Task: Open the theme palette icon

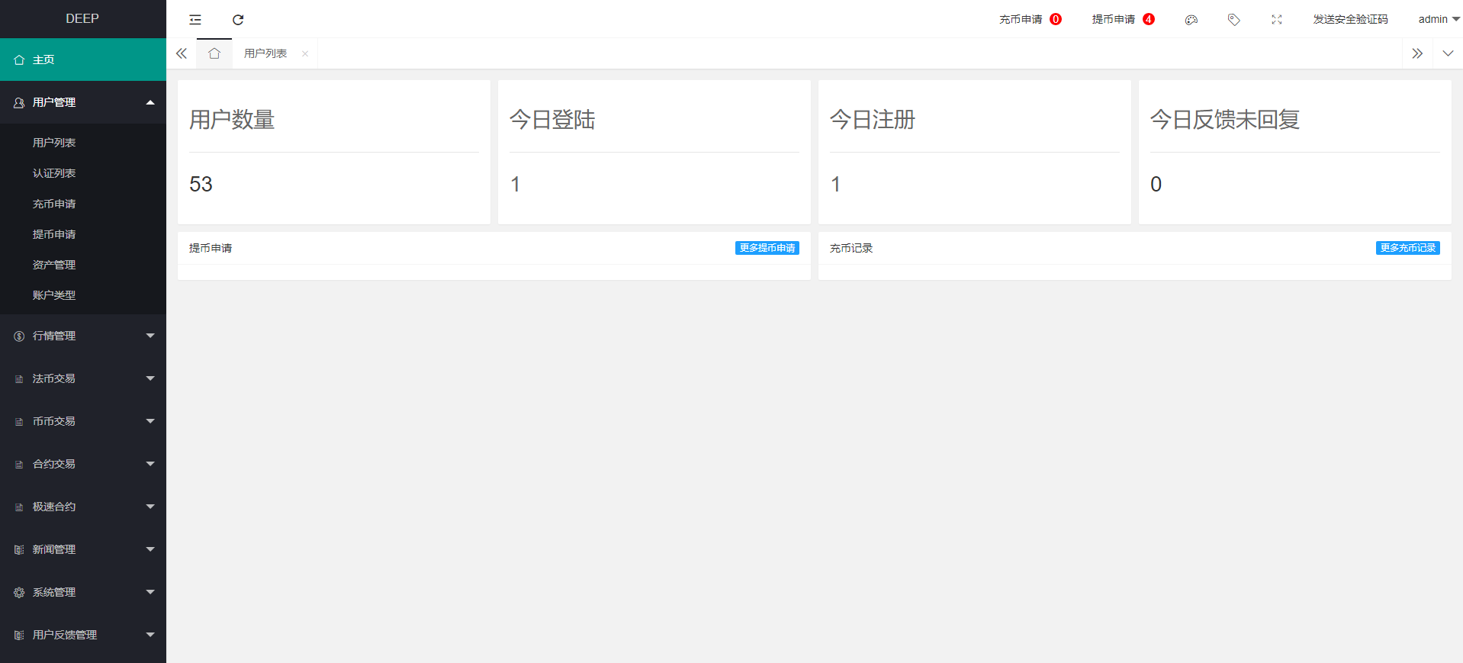Action: click(1191, 20)
